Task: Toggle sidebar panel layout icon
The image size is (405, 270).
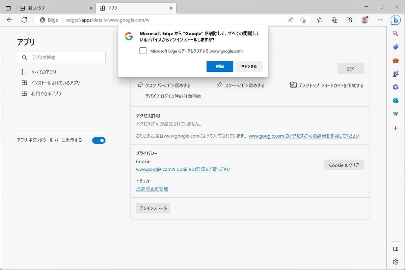Action: click(396, 249)
